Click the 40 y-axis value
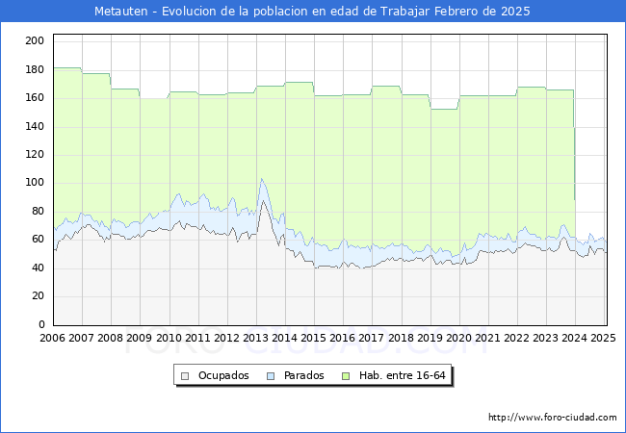The width and height of the screenshot is (626, 433). coord(38,267)
